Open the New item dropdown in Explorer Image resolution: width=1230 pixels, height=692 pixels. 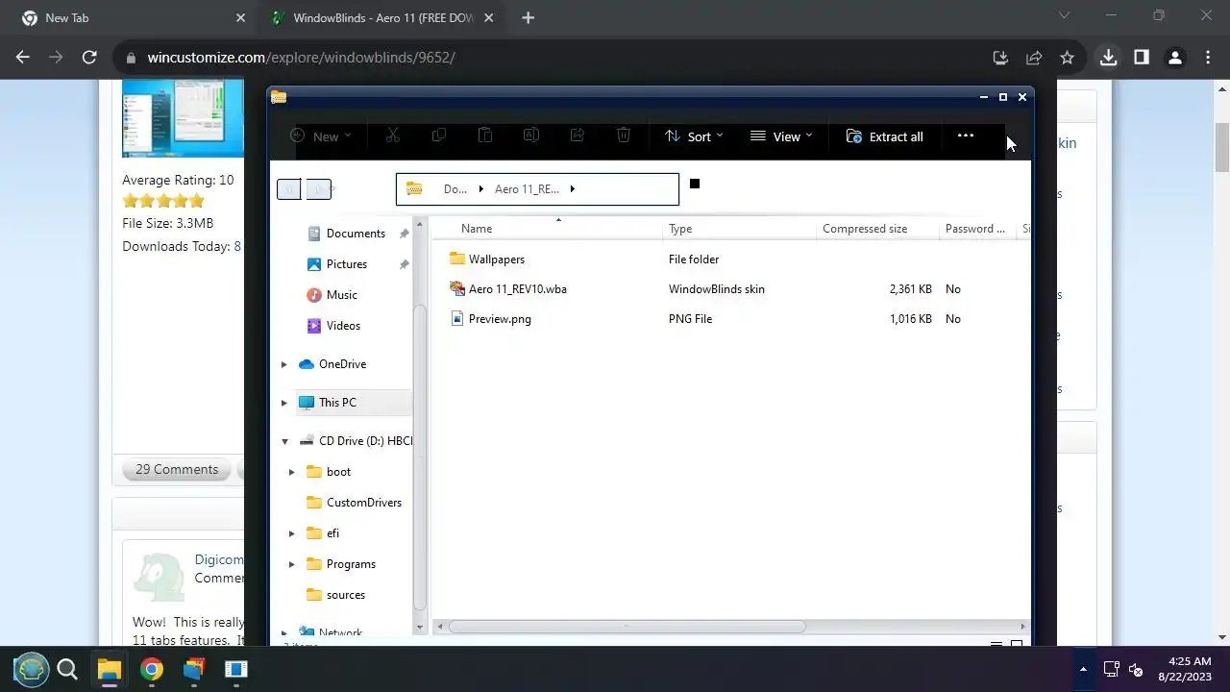[x=321, y=136]
